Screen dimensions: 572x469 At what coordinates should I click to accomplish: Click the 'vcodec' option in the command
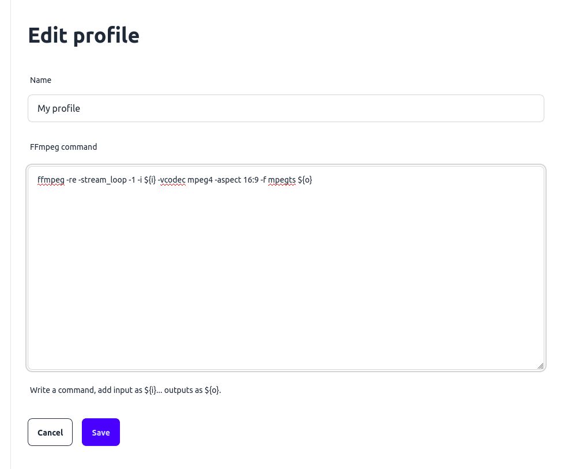[172, 180]
